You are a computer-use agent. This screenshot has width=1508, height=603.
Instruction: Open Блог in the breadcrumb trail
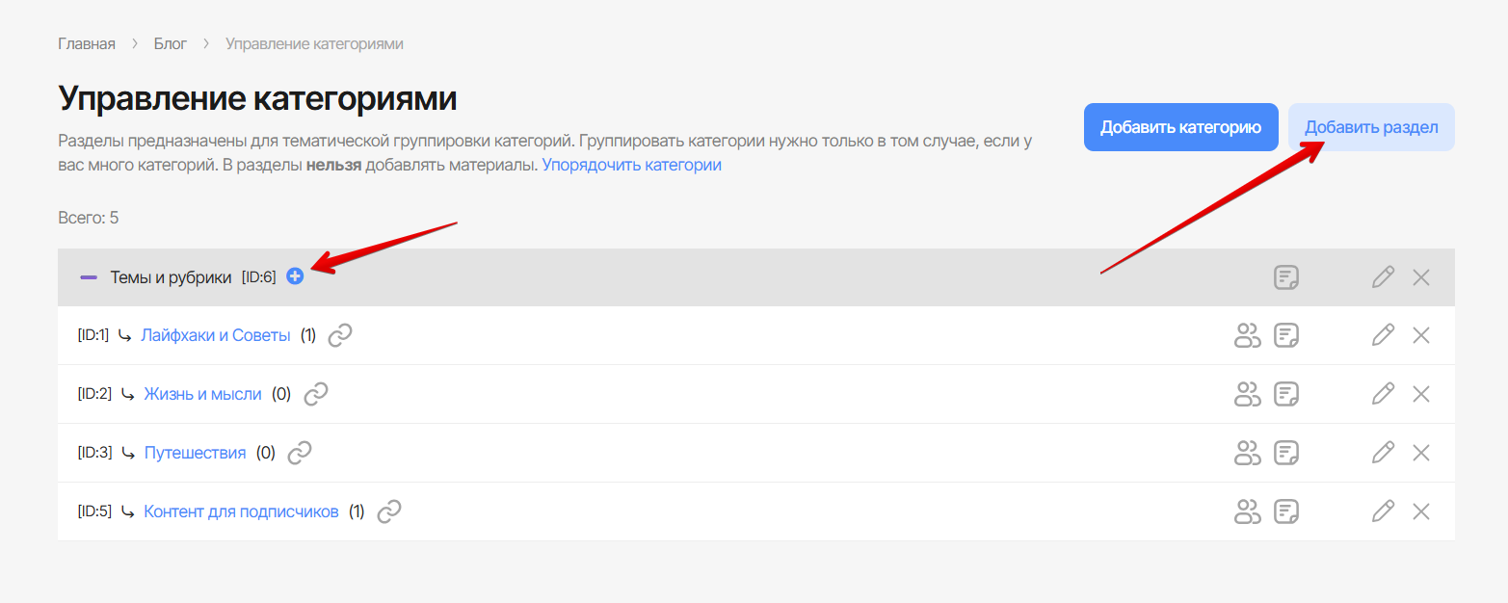point(171,43)
